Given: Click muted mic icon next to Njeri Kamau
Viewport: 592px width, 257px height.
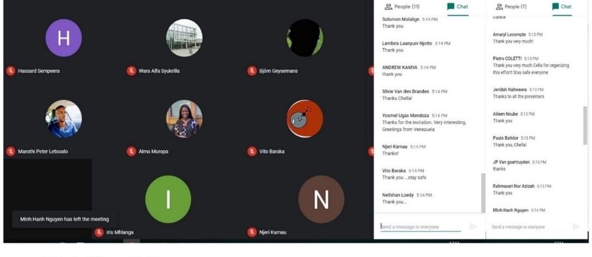Looking at the screenshot, I should click(x=252, y=232).
